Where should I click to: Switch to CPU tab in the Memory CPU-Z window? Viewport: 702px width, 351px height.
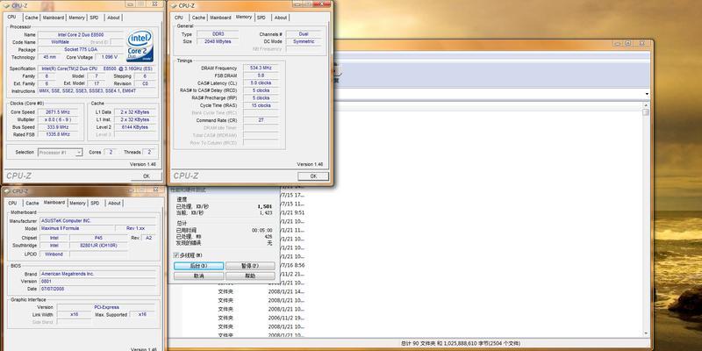coord(179,18)
